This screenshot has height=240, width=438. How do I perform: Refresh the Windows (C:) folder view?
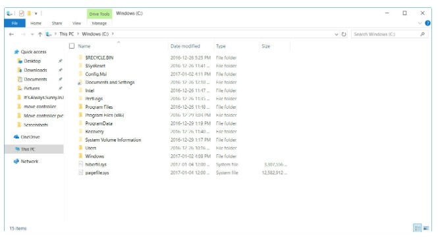[344, 34]
